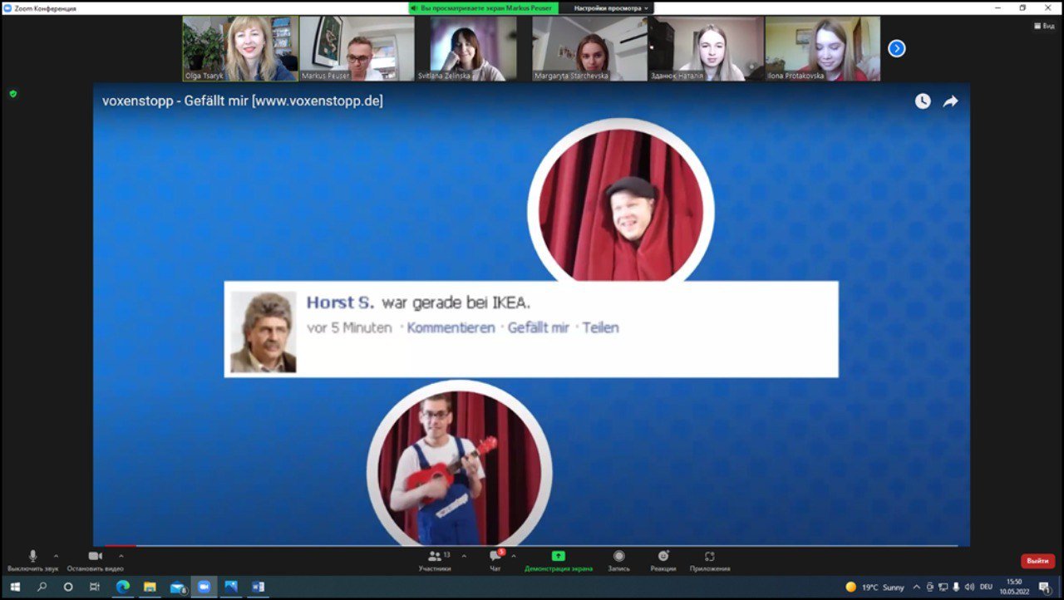Click Gefällt mir link in the post

(539, 328)
